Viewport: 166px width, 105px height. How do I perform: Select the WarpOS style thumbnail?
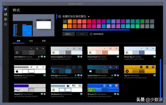point(30,88)
